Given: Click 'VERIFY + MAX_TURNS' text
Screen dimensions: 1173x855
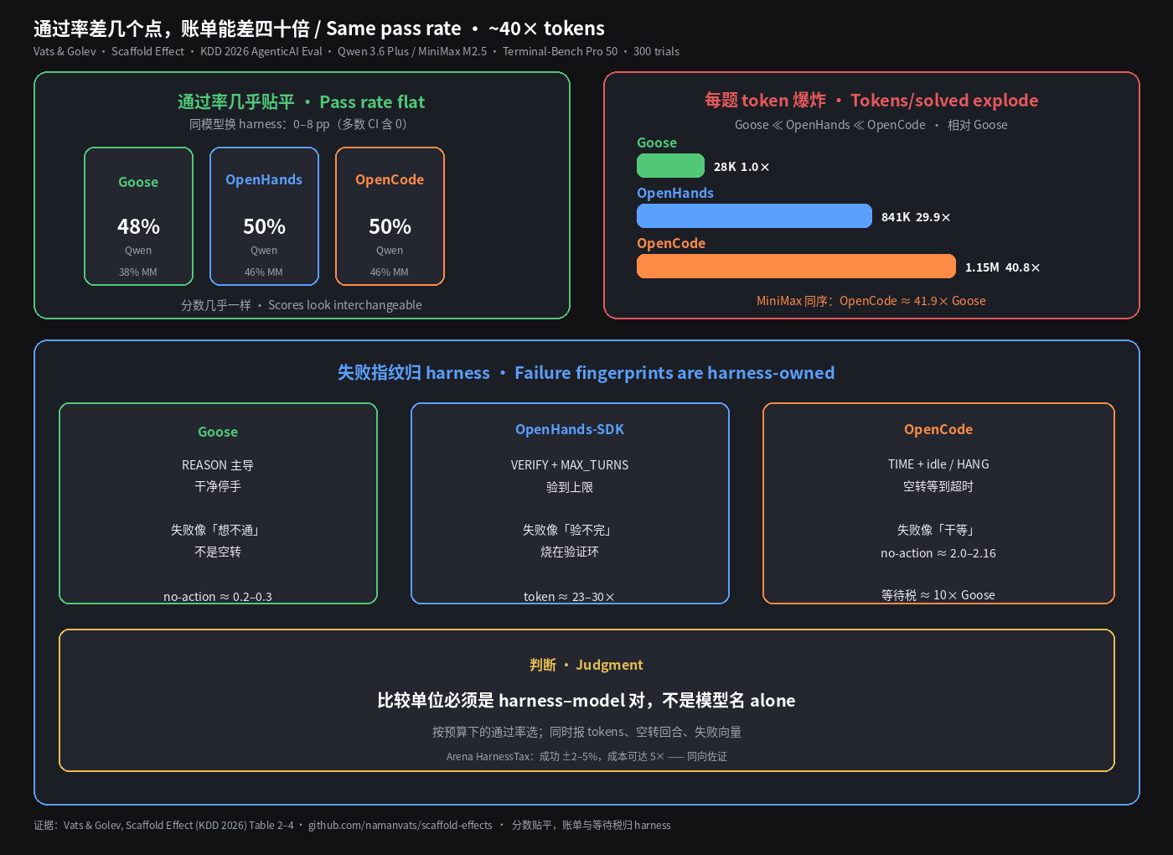Looking at the screenshot, I should (x=570, y=465).
